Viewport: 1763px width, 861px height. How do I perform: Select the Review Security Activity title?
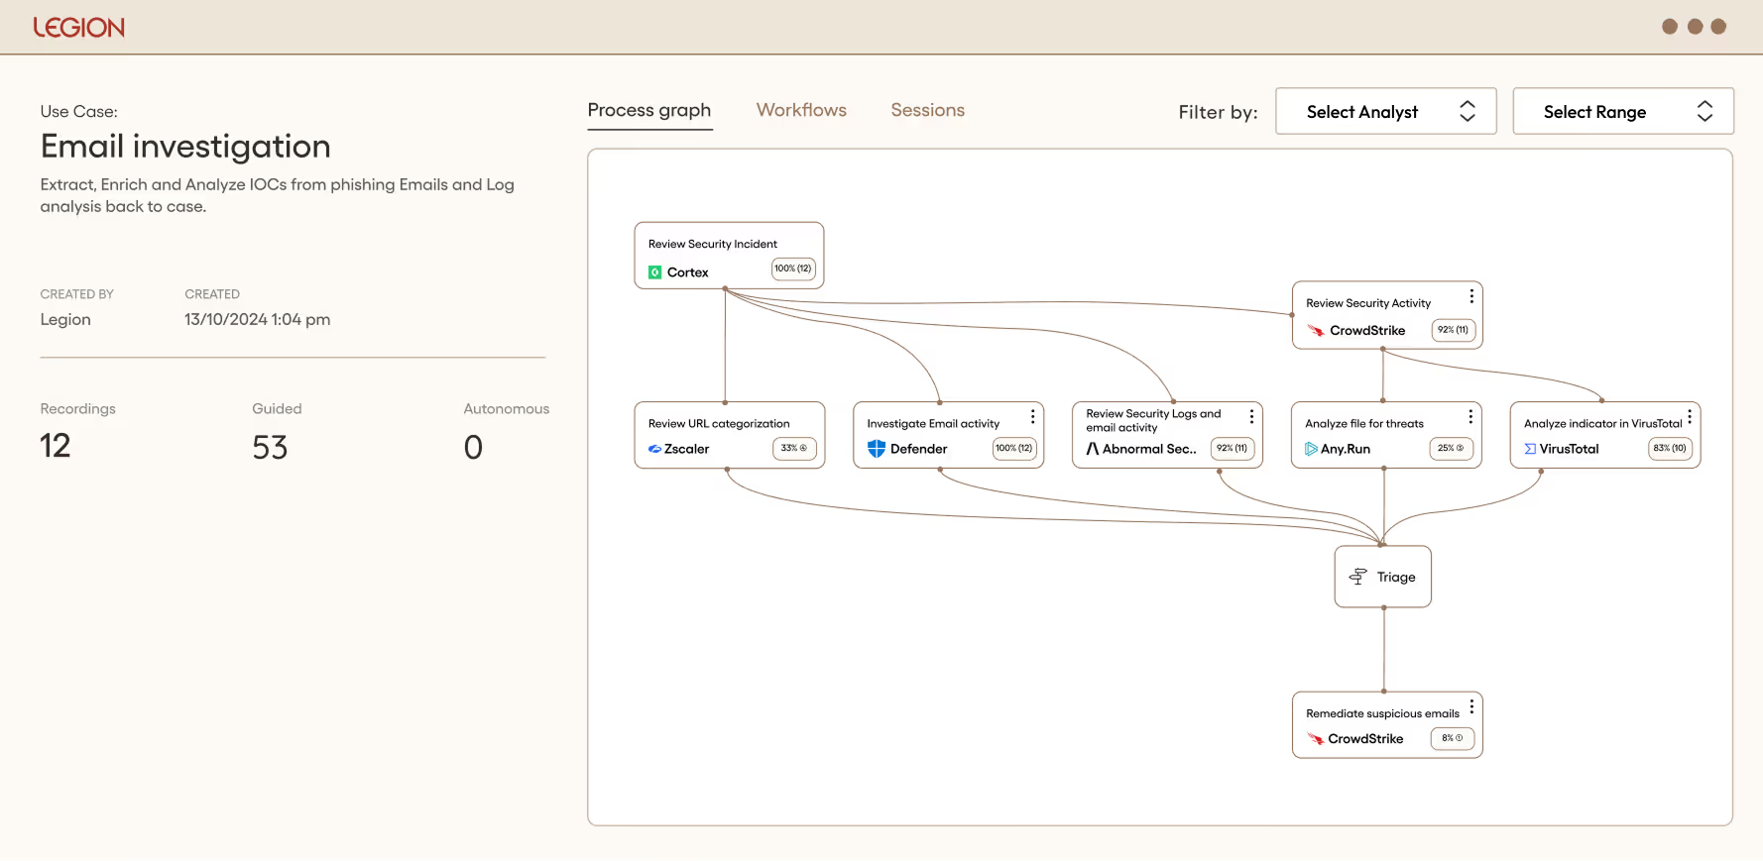1368,303
